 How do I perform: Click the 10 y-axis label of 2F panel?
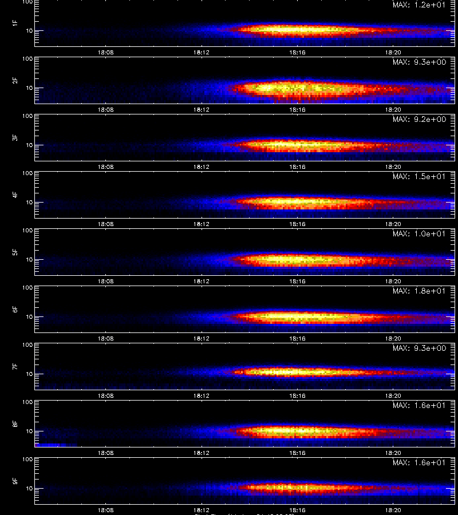coord(29,88)
